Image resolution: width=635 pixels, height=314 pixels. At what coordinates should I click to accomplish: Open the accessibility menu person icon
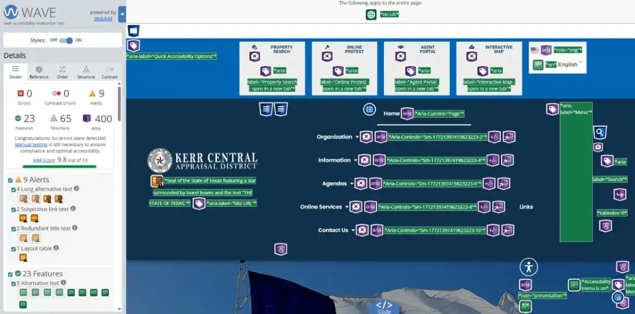point(529,267)
